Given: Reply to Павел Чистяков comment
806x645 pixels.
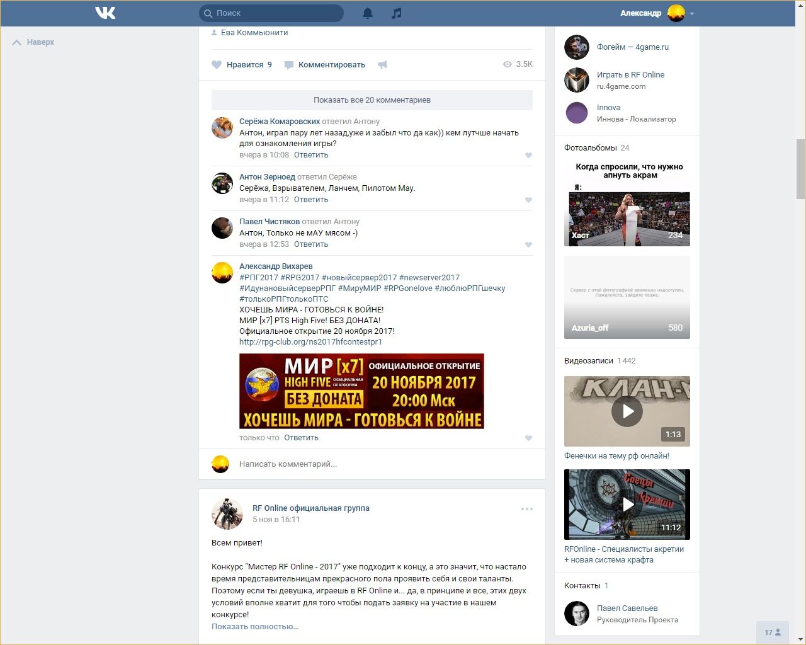Looking at the screenshot, I should coord(311,244).
